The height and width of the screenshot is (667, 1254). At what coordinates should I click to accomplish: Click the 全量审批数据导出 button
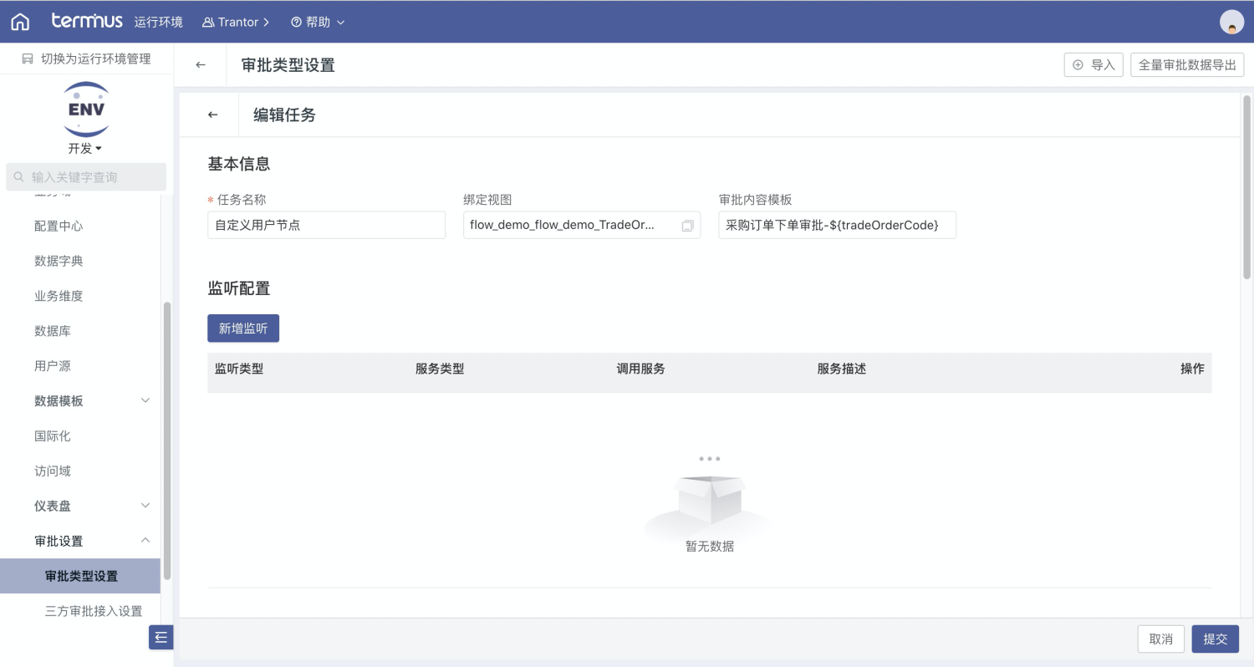tap(1187, 65)
